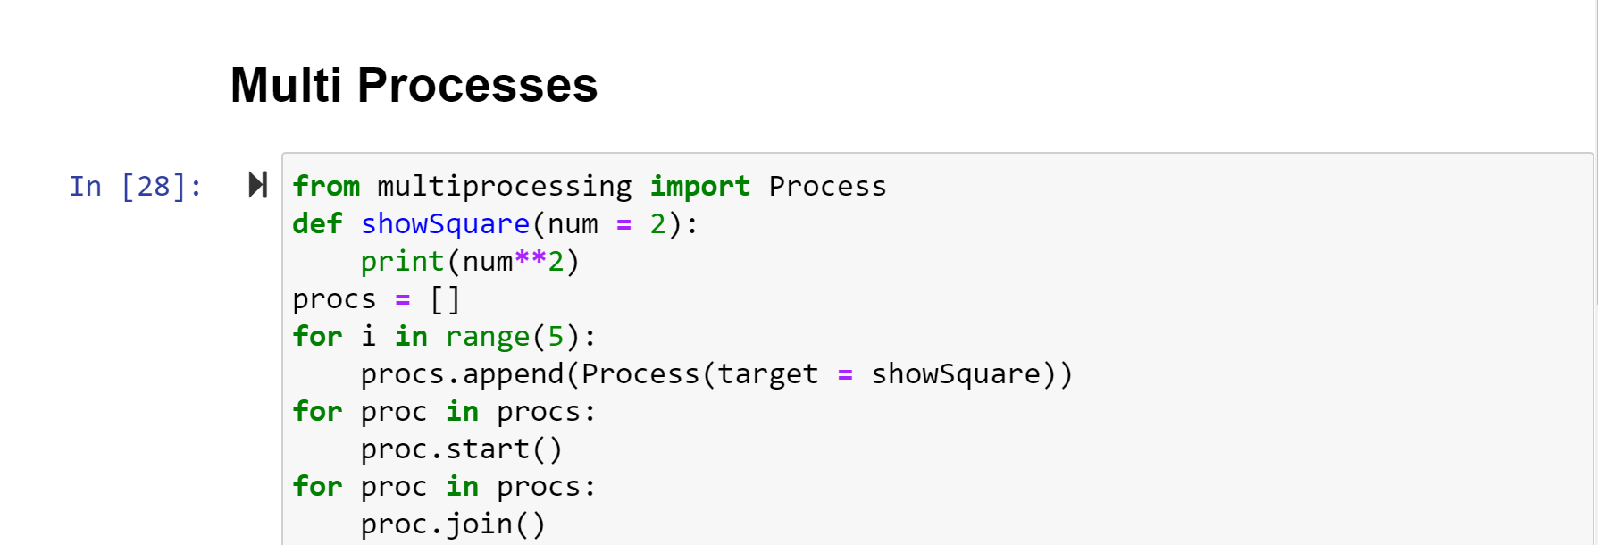Click the first 'for proc in procs' line
Screen dimensions: 1598x545
tap(444, 411)
